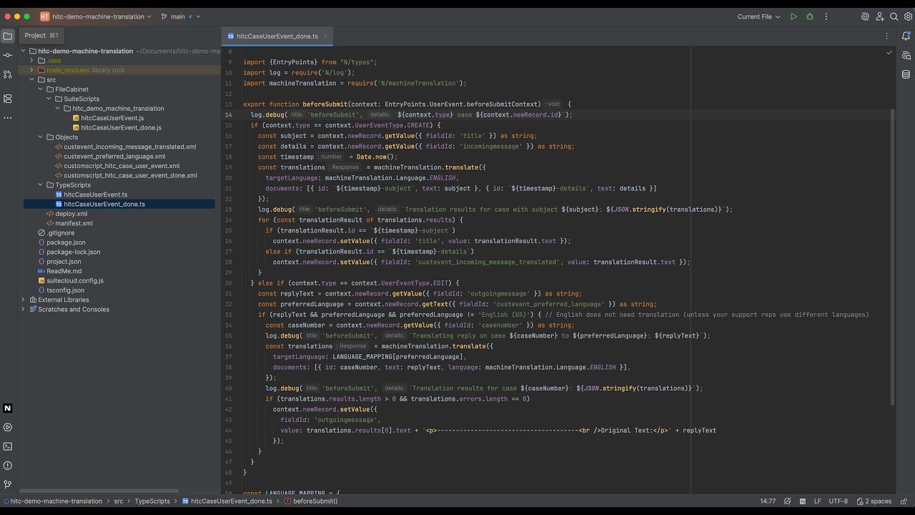Click the editor vertical scrollbar
Image resolution: width=915 pixels, height=515 pixels.
pos(892,257)
